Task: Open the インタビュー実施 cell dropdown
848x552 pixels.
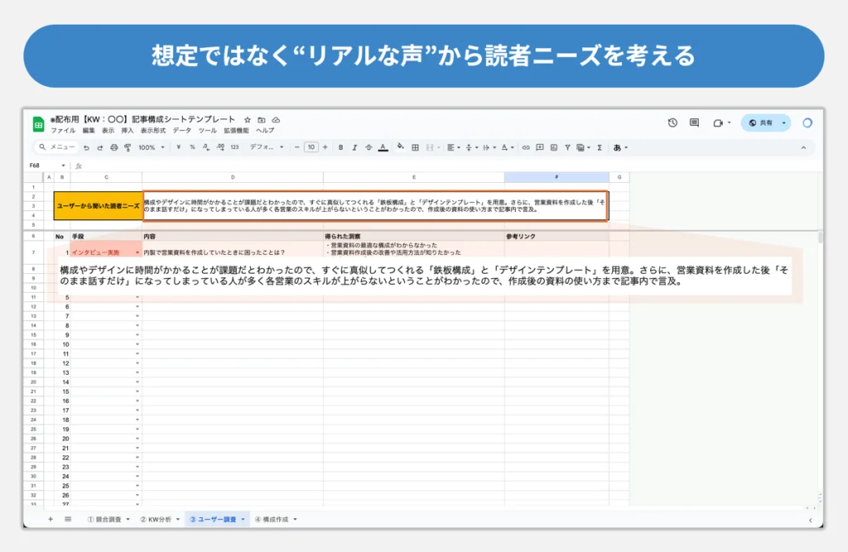Action: (x=137, y=252)
